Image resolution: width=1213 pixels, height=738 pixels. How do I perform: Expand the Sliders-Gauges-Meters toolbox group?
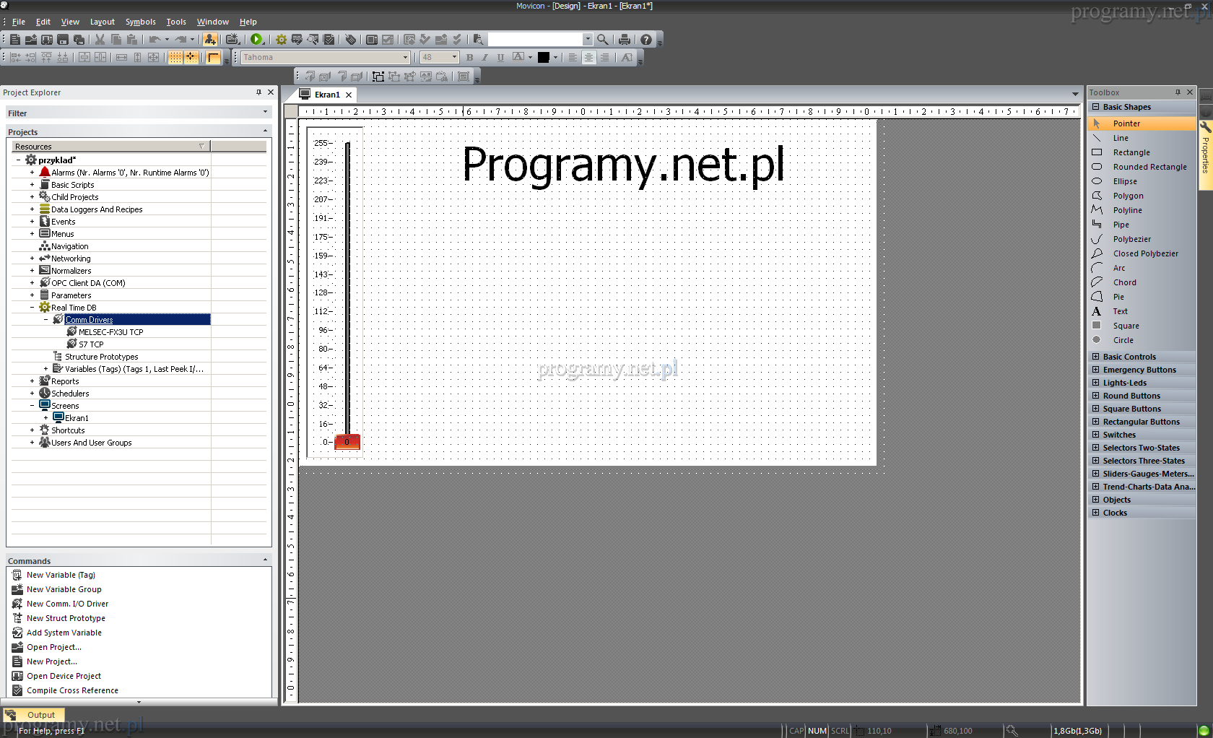[1095, 474]
